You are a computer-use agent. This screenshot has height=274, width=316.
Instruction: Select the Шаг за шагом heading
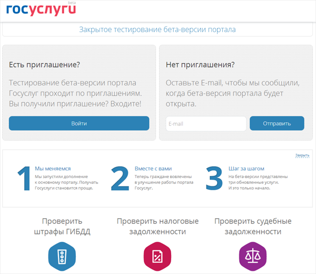246,168
